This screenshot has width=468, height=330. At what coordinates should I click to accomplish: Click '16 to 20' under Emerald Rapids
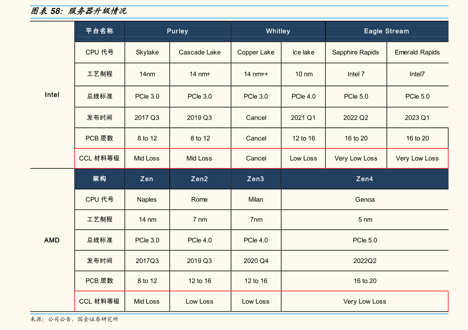coord(417,139)
